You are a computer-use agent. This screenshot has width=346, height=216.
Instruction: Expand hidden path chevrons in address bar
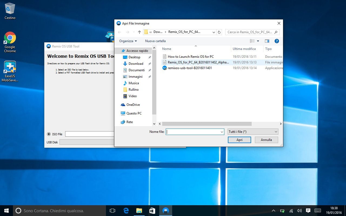[x=151, y=32]
